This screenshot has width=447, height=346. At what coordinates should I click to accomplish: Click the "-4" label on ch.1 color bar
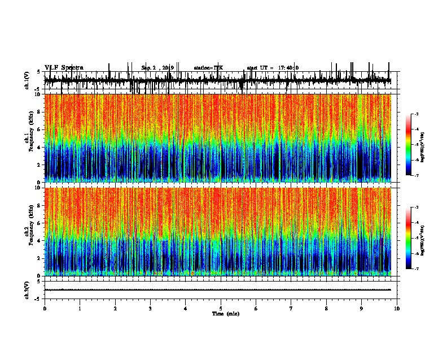coord(417,129)
